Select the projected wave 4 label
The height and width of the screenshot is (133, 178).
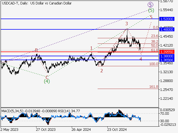141,59
